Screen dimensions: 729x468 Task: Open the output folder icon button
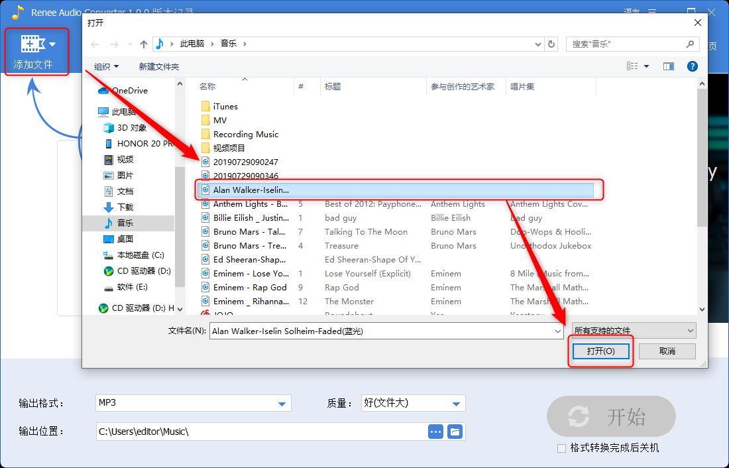455,432
